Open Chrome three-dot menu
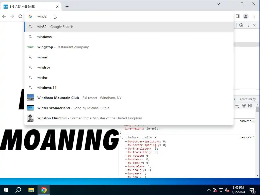The height and width of the screenshot is (195, 260). [x=254, y=16]
